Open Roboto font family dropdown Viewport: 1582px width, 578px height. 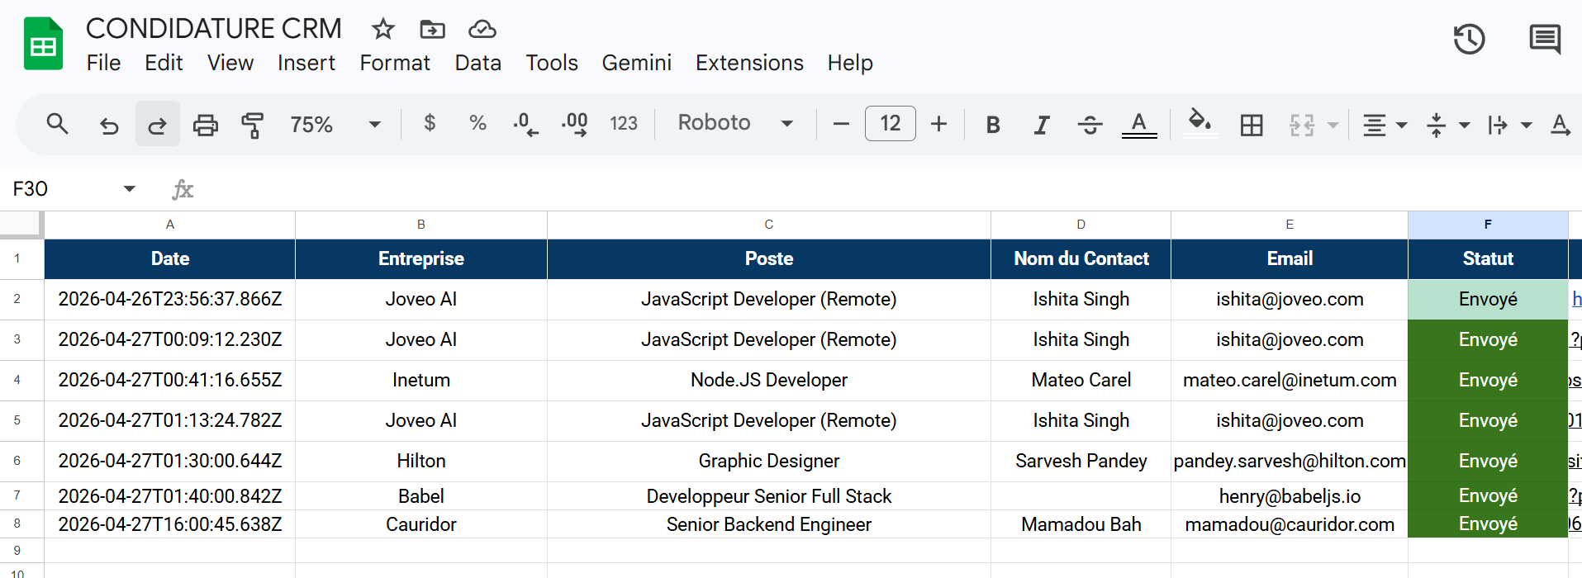[735, 123]
